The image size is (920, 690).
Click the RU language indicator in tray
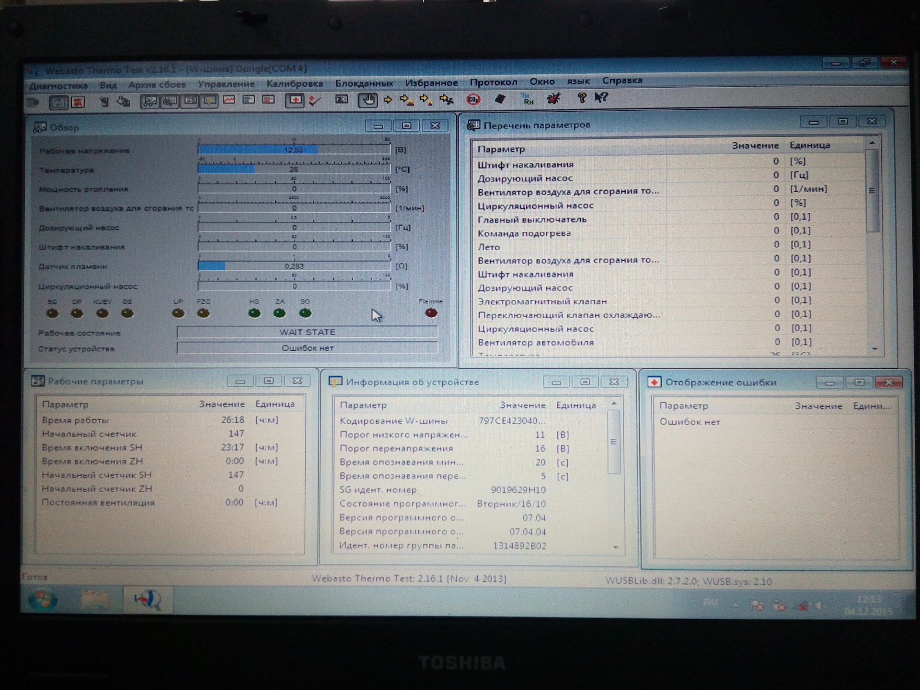pyautogui.click(x=711, y=602)
